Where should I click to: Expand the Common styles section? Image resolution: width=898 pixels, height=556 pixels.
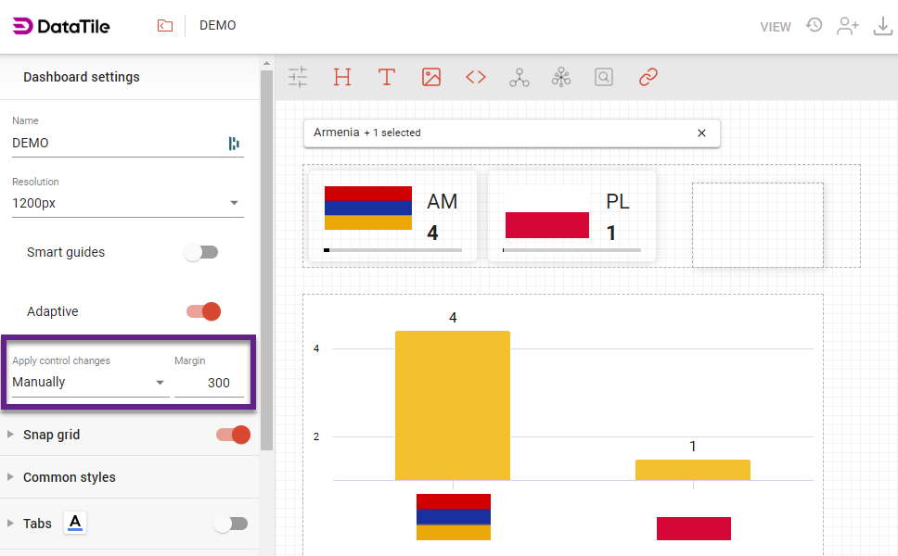70,477
